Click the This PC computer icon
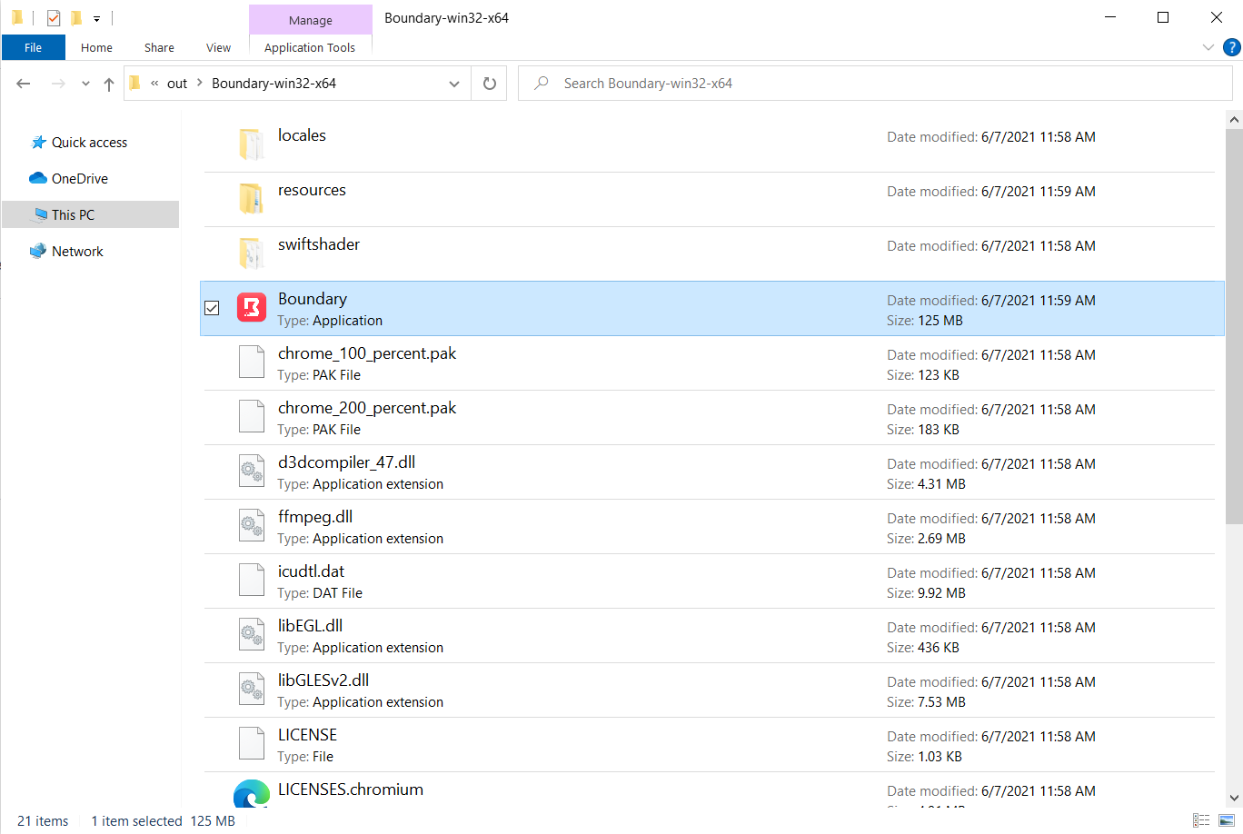Screen dimensions: 1243x834 [40, 215]
